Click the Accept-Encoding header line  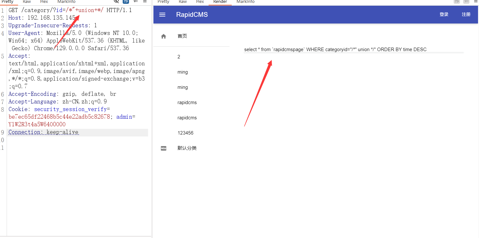62,94
